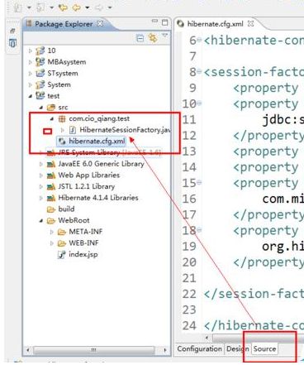Viewport: 304px width, 365px height.
Task: Fold the hibernate-configuration element at line 6
Action: point(199,40)
